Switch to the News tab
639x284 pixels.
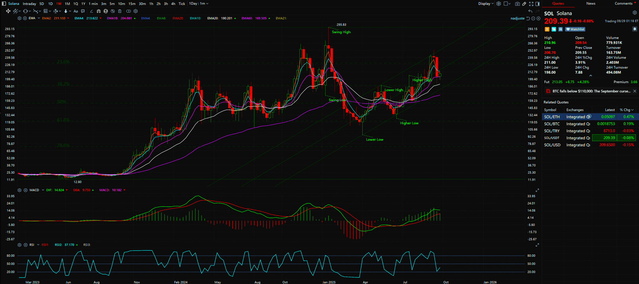click(591, 4)
